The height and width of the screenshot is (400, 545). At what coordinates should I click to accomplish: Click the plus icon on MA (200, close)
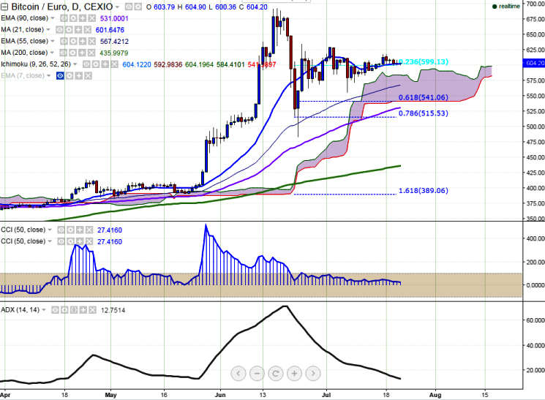point(82,53)
